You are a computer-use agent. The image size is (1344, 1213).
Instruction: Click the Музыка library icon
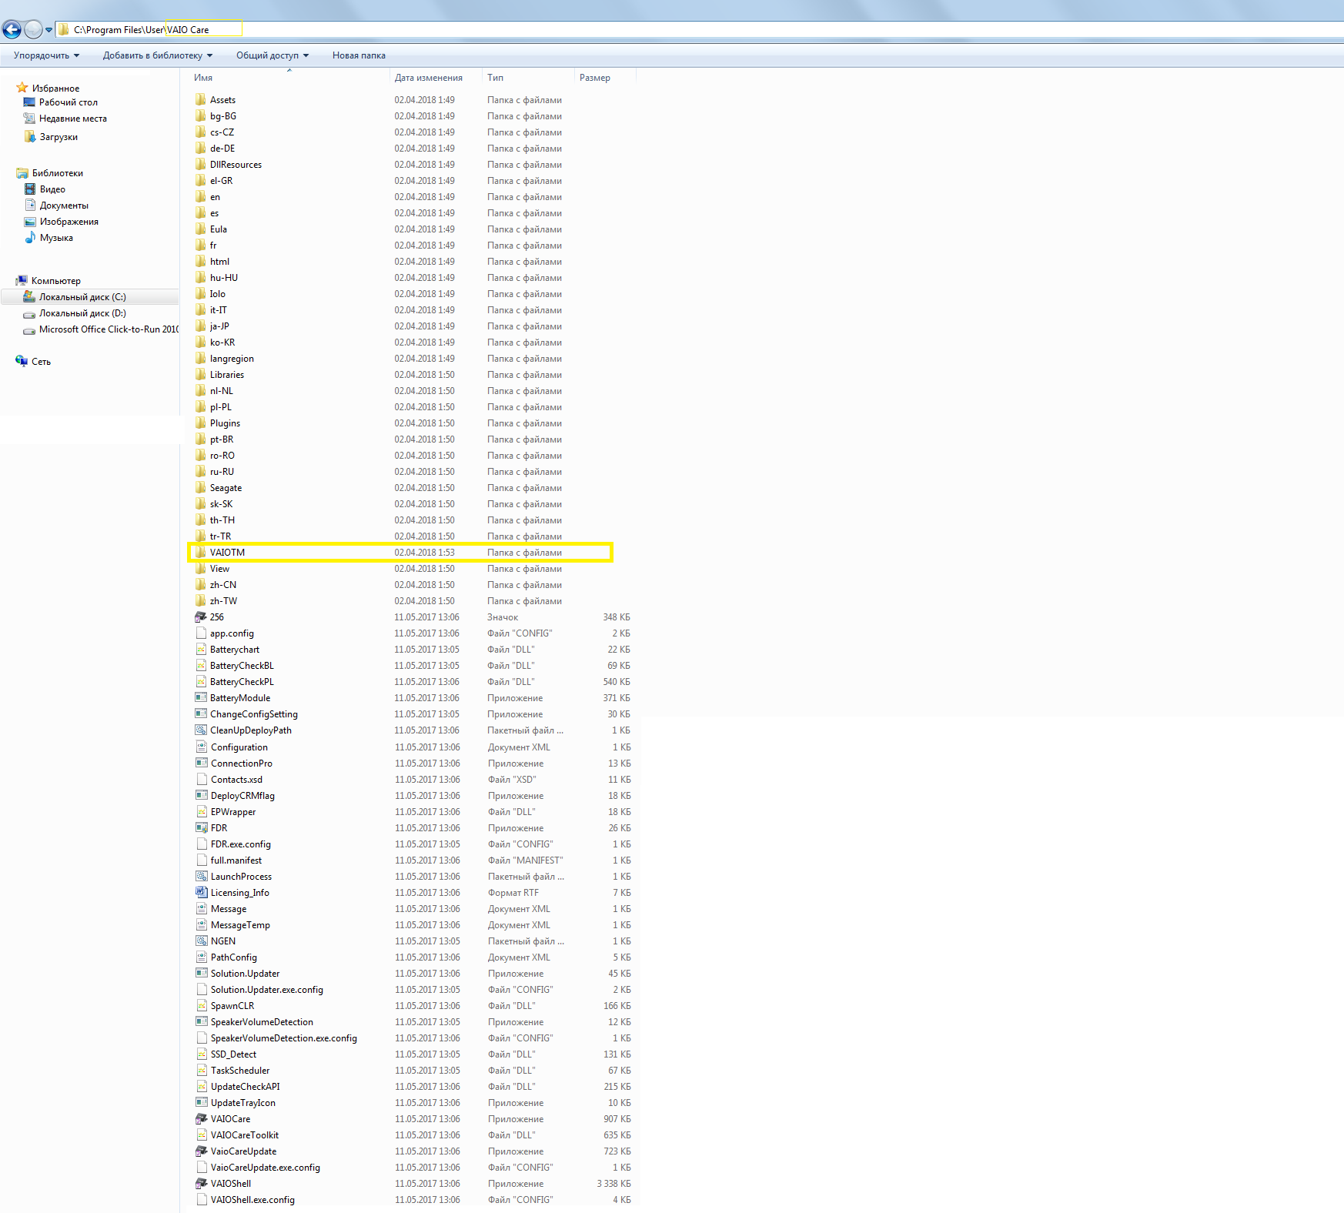30,238
